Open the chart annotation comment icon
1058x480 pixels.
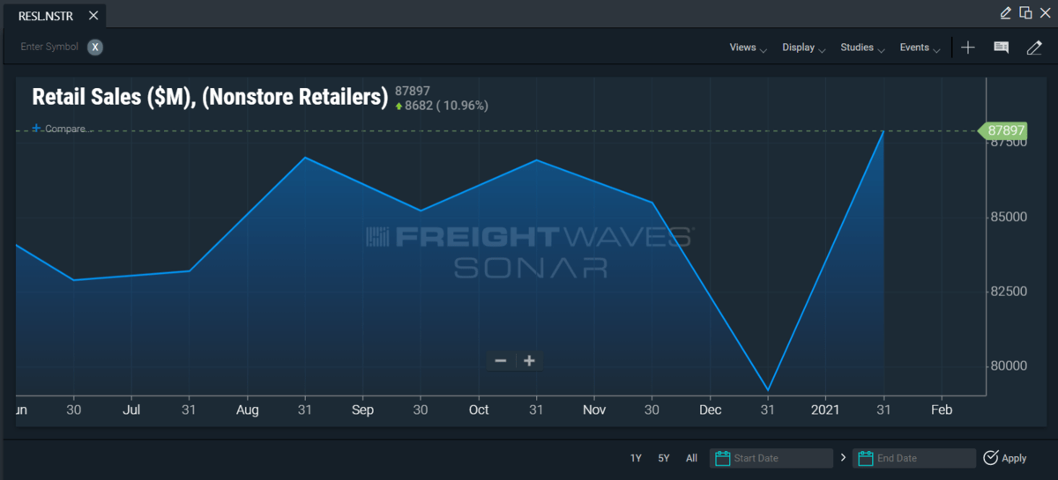pos(1001,48)
